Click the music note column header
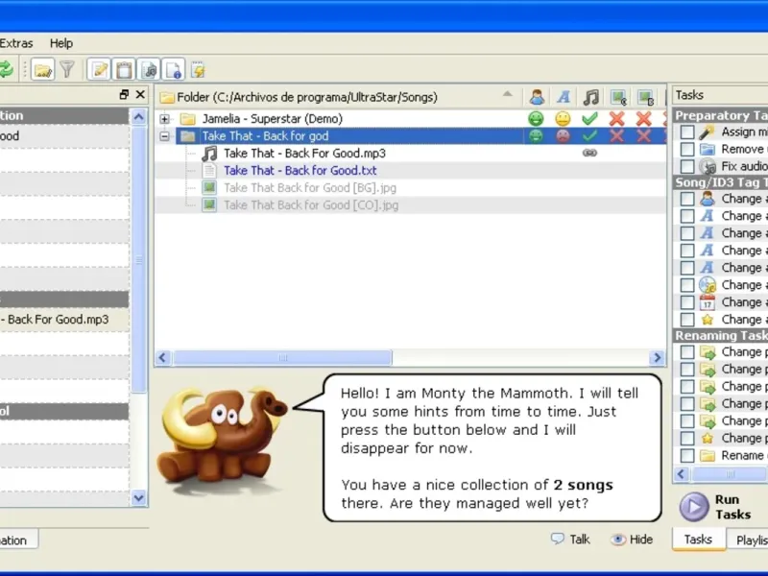 590,97
